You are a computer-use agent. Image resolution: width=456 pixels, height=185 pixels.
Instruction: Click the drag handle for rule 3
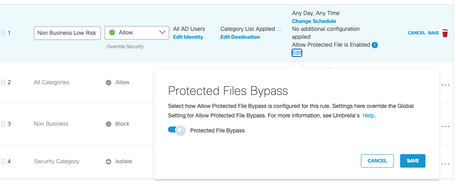pyautogui.click(x=3, y=124)
